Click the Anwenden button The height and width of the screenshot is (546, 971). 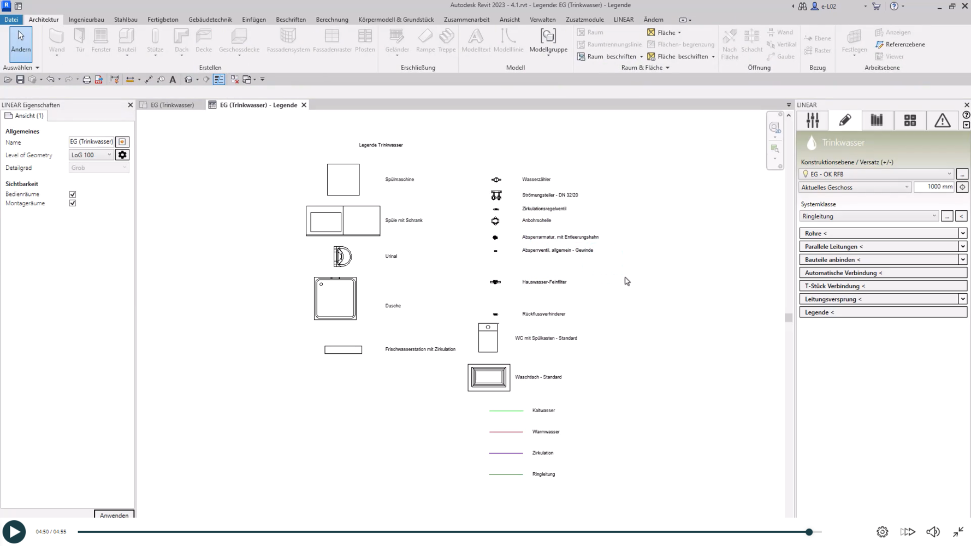[x=114, y=515]
